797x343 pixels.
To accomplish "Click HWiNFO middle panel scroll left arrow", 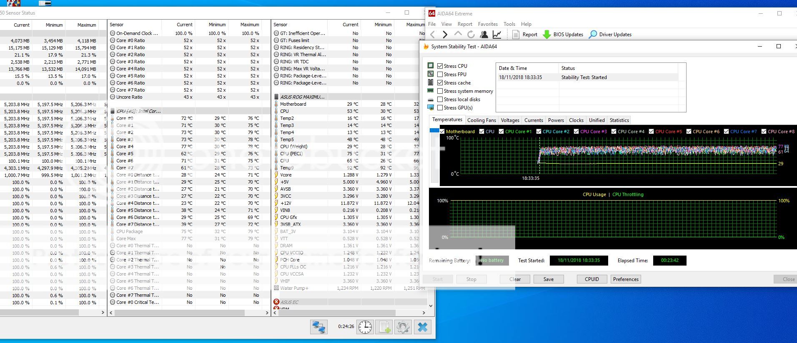I will [x=111, y=313].
